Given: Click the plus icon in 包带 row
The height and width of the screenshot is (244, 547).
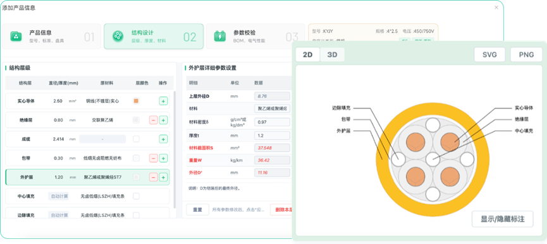Looking at the screenshot, I should (163, 158).
